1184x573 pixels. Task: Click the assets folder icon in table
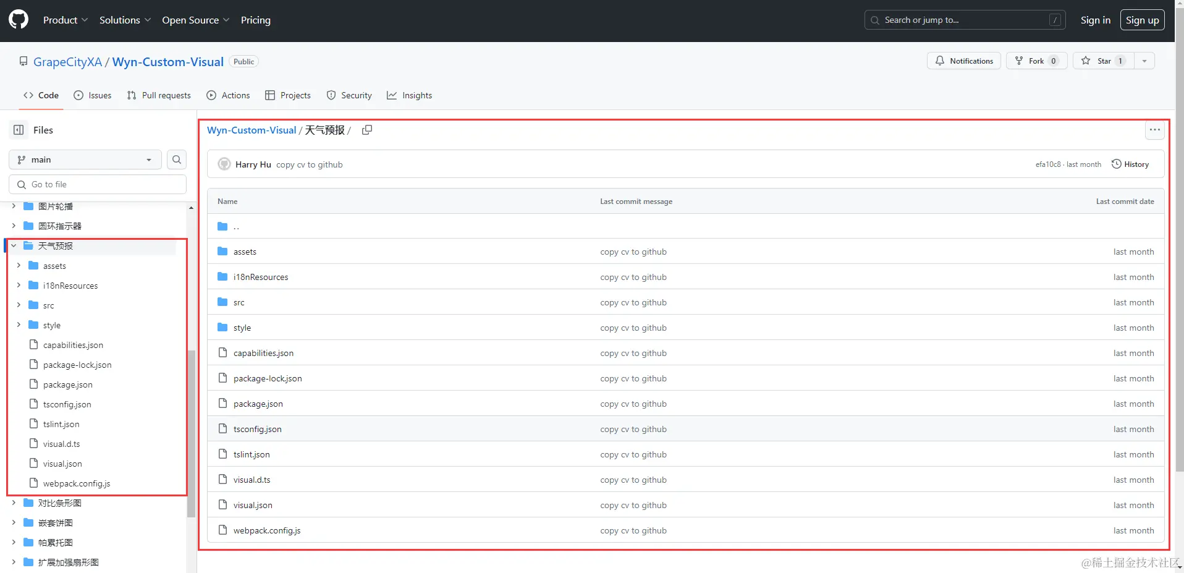click(222, 252)
